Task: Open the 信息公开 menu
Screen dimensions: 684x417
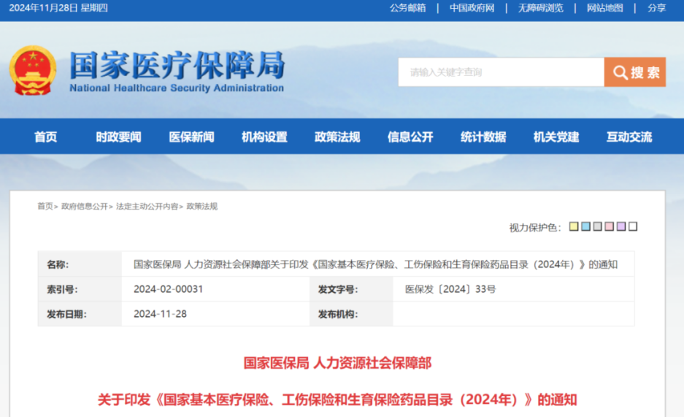Action: click(410, 137)
